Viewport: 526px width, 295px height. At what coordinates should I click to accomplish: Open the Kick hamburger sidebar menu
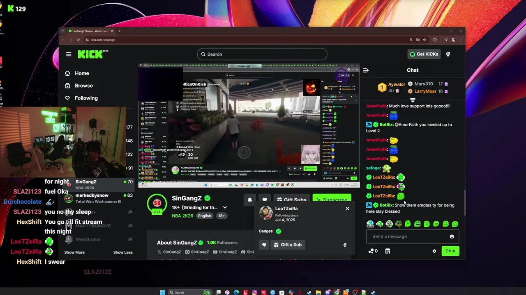[x=69, y=54]
